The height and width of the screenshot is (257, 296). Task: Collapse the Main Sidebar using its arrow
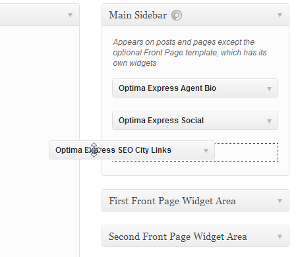280,15
